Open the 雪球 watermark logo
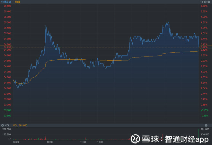Image resolution: width=212 pixels, height=145 pixels. [135, 139]
